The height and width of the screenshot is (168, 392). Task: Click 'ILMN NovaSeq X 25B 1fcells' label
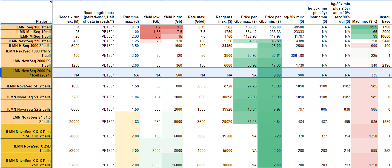[26, 146]
